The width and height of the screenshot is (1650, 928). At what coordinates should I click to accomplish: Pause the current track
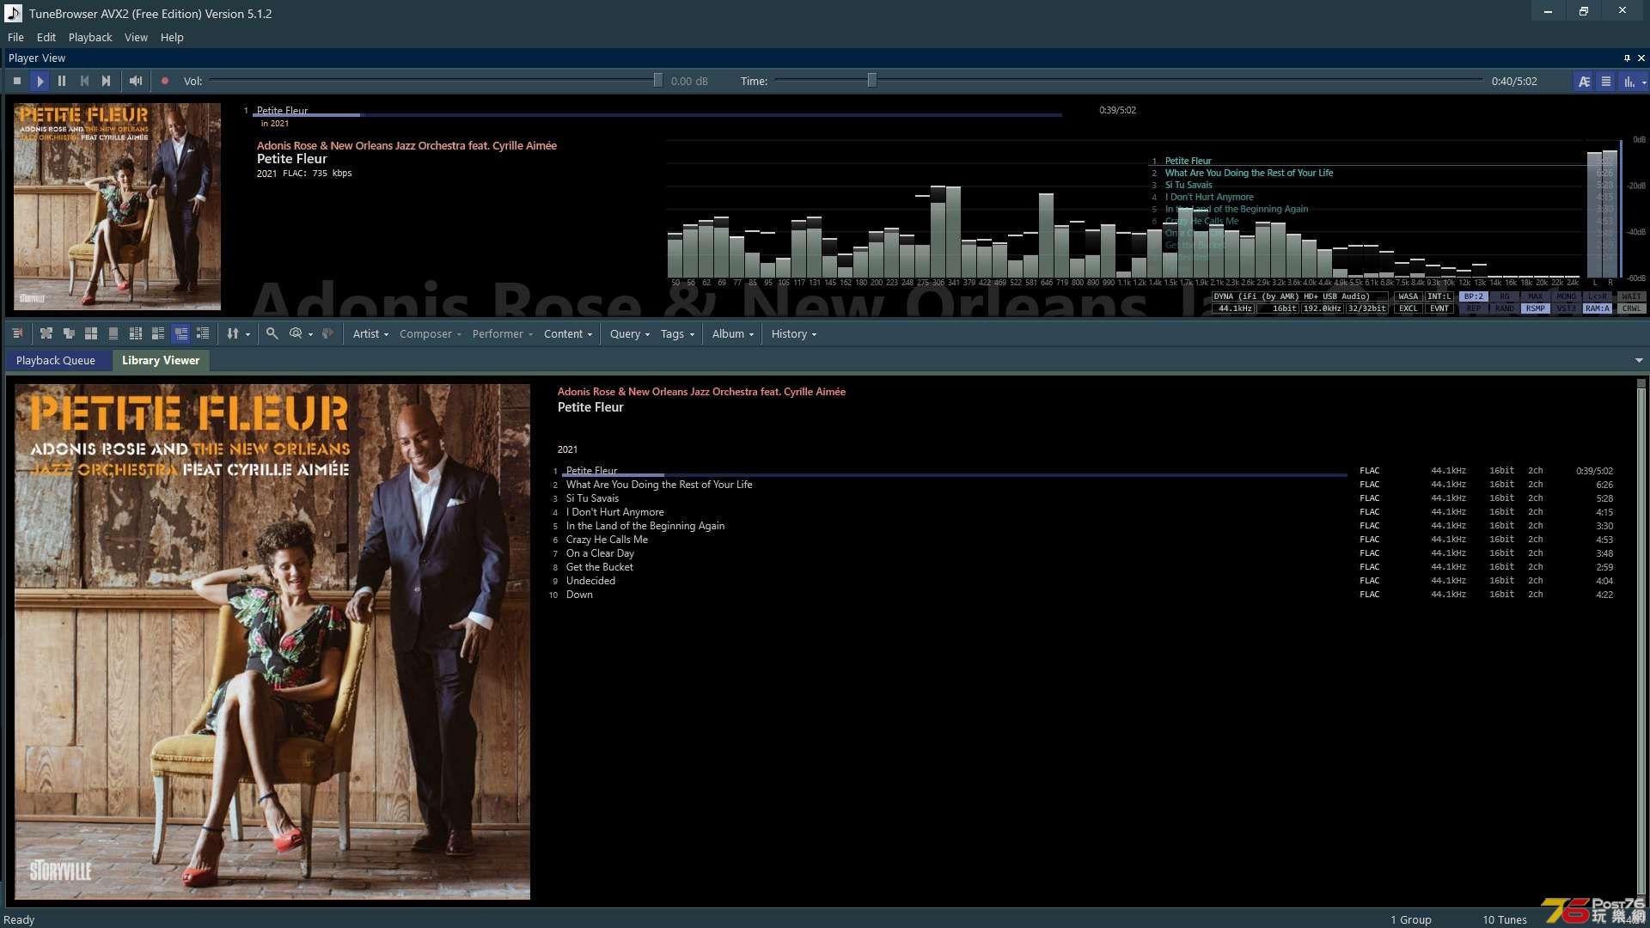(62, 81)
